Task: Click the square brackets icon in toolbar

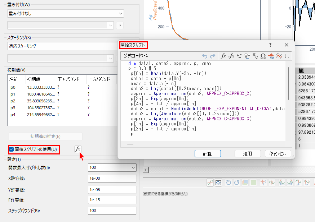Action: (287, 56)
